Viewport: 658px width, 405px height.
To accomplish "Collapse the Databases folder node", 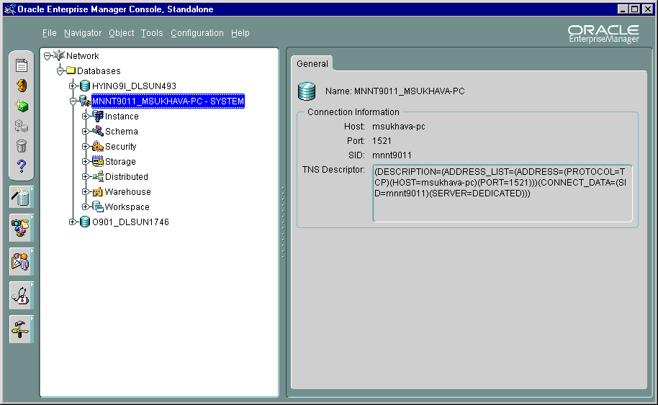I will click(x=60, y=70).
